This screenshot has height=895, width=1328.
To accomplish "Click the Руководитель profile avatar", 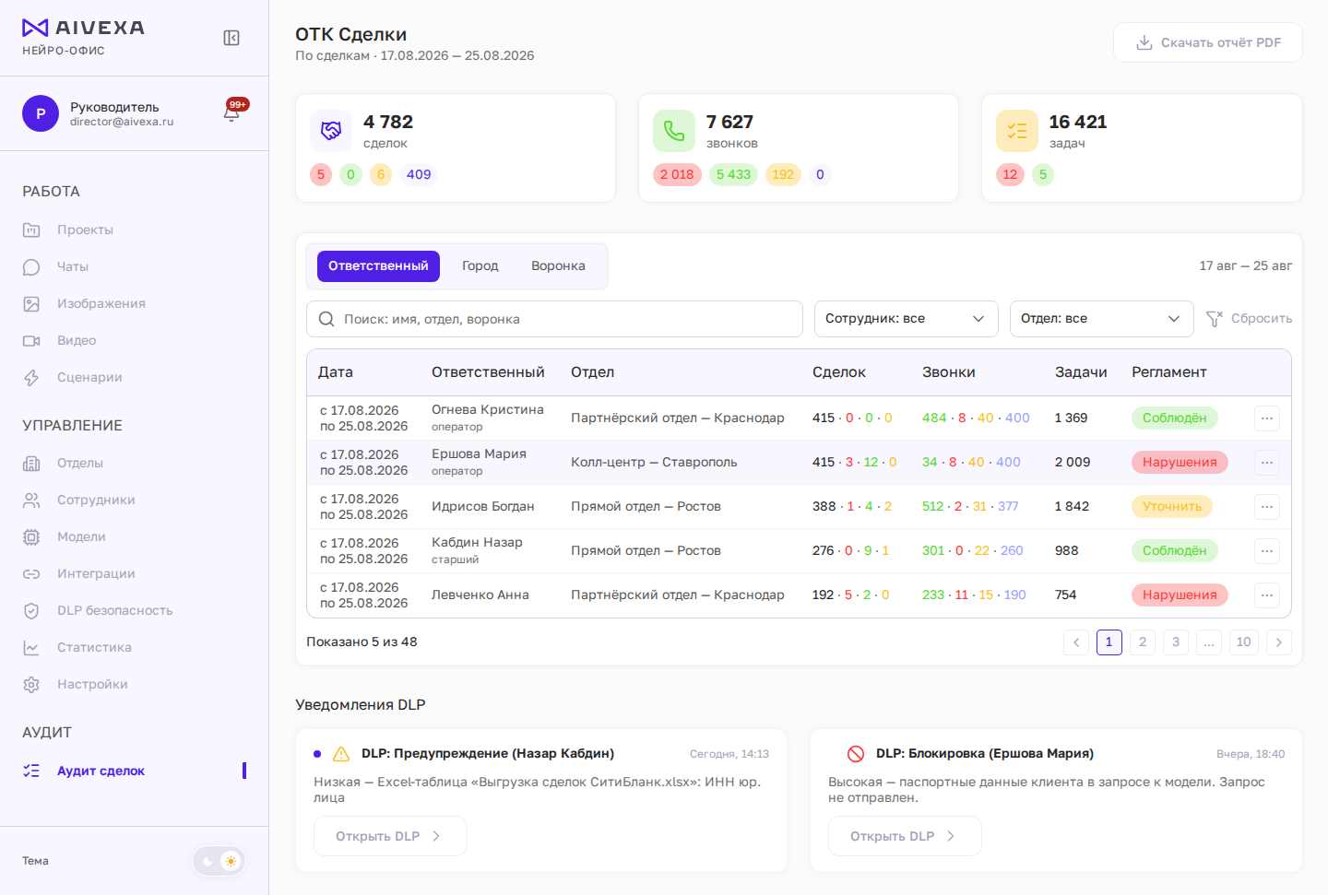I will pos(41,113).
